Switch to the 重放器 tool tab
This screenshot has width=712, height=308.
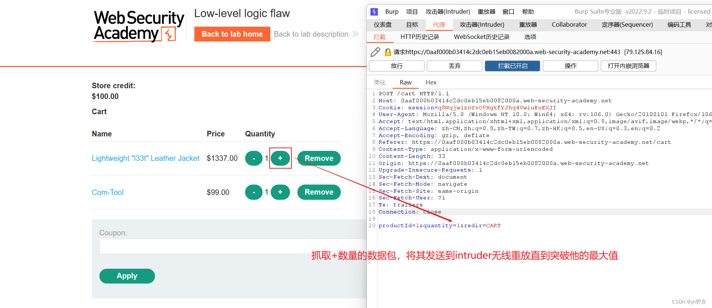pos(528,25)
